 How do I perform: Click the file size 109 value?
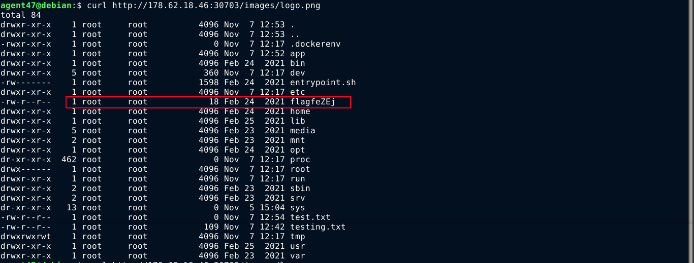click(211, 227)
